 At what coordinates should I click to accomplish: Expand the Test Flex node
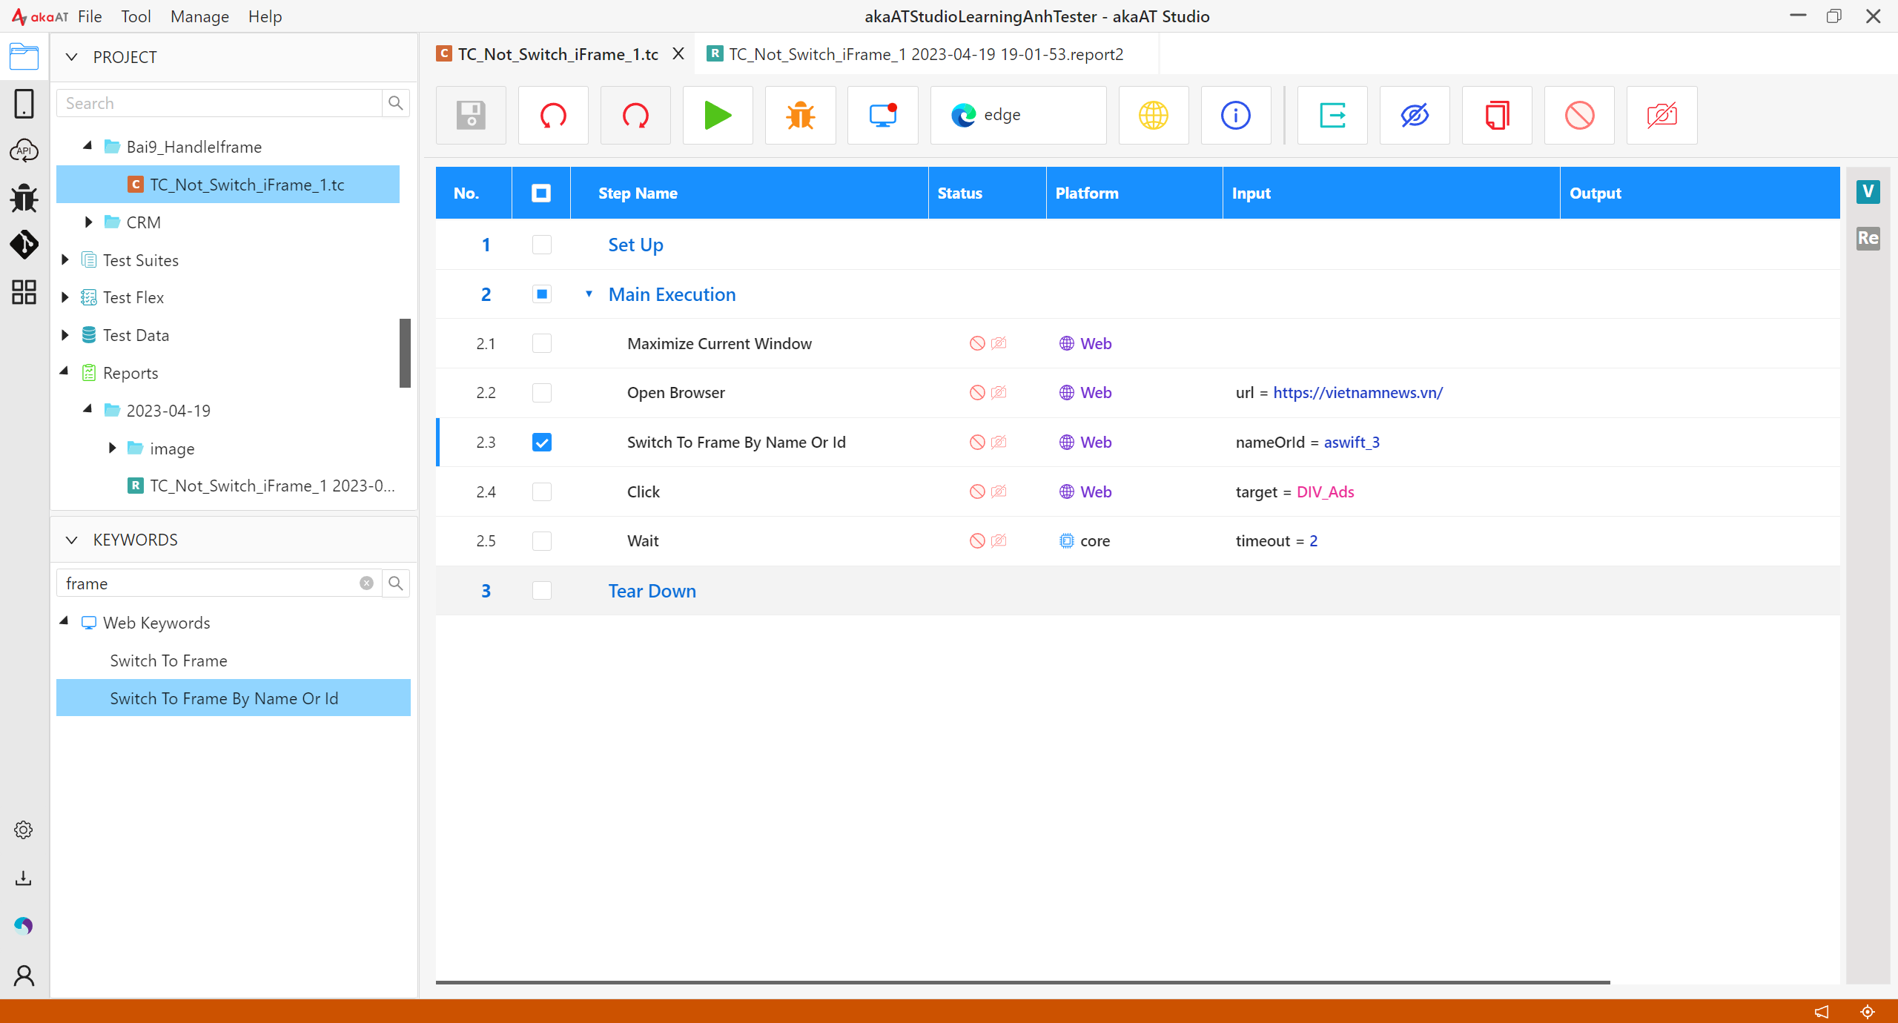click(x=65, y=297)
